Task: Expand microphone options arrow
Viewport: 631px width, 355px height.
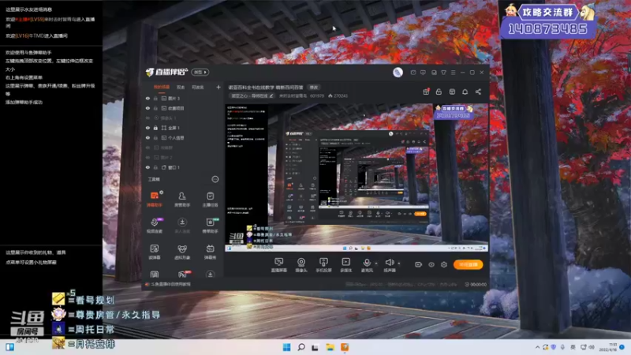Action: pyautogui.click(x=376, y=263)
